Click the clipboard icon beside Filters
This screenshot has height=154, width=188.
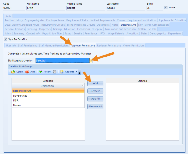[x=55, y=72]
